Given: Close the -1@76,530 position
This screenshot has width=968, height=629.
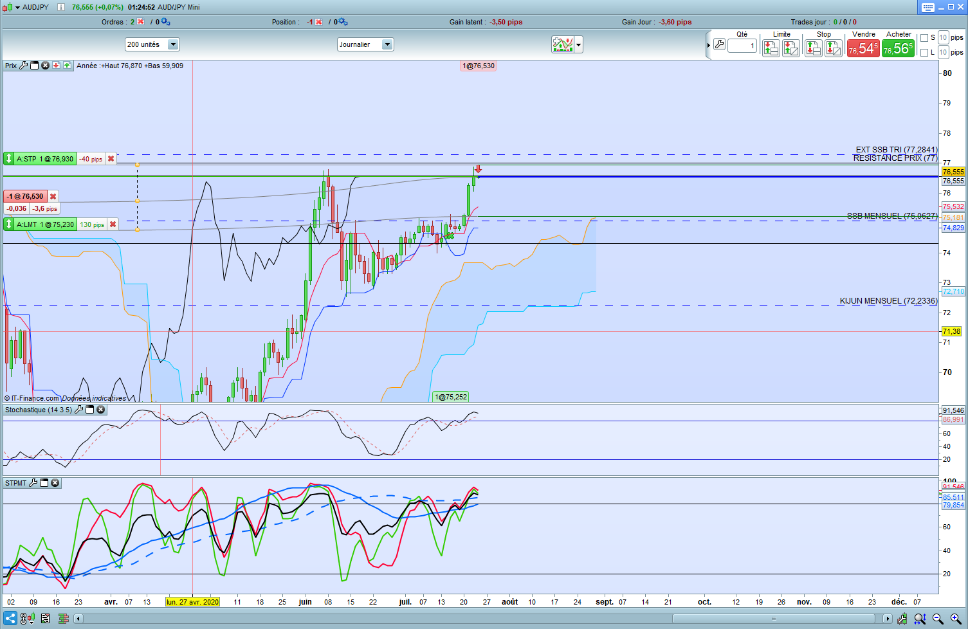Looking at the screenshot, I should [53, 196].
